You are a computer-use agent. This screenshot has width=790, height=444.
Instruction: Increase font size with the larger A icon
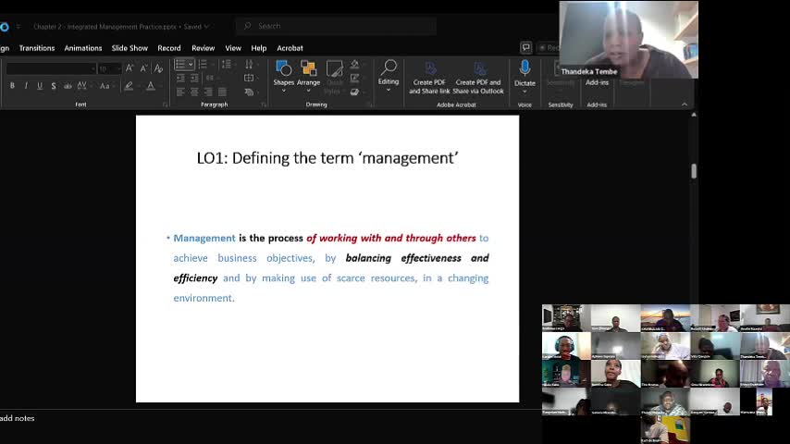[x=130, y=68]
